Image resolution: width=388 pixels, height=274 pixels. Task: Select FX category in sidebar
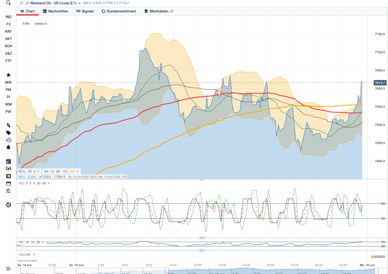point(8,24)
